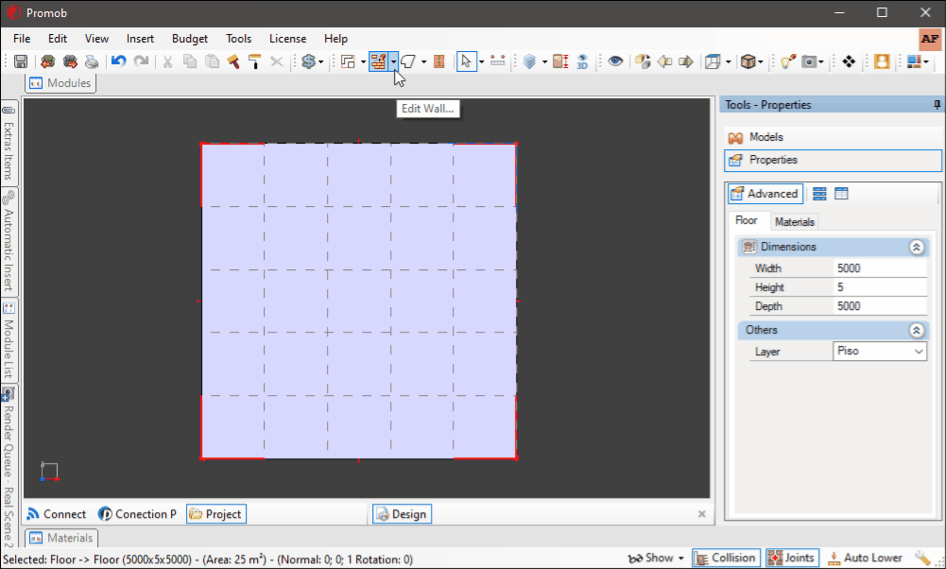Image resolution: width=946 pixels, height=569 pixels.
Task: Click the height dimension door icon
Action: (560, 61)
